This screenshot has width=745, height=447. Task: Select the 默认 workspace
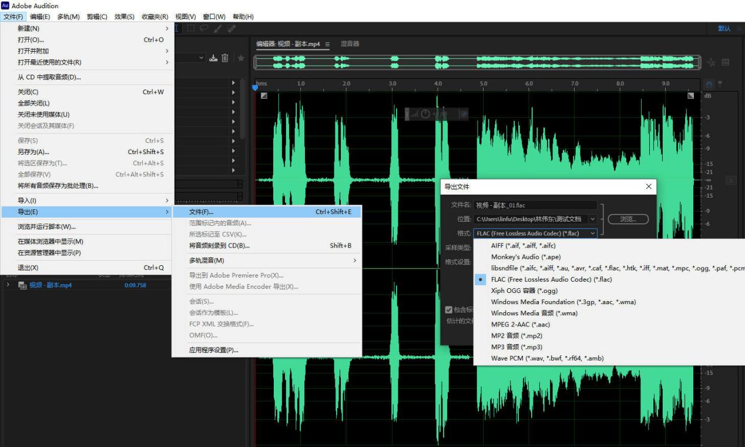(x=724, y=29)
